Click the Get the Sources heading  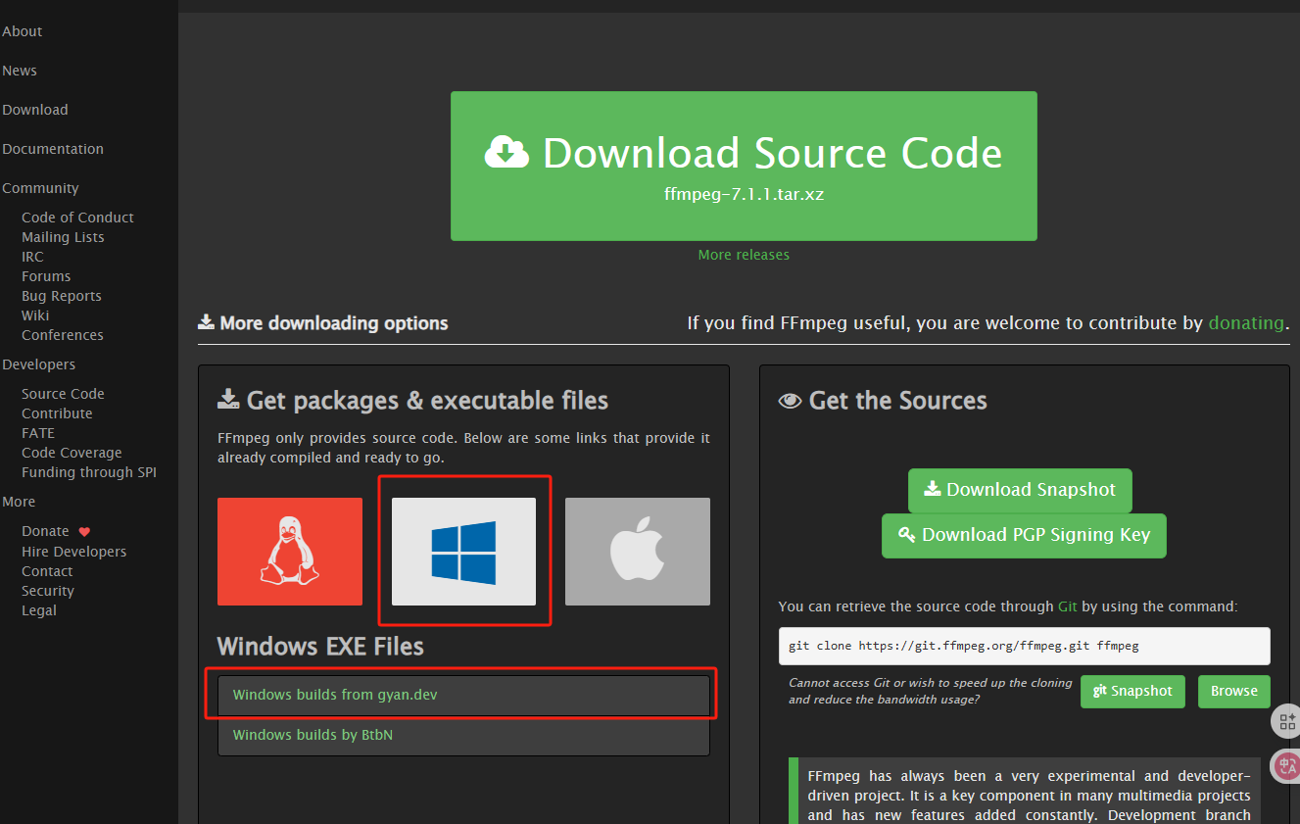883,401
